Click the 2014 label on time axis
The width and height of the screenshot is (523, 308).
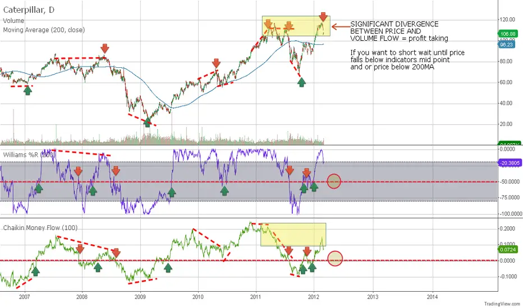pyautogui.click(x=433, y=297)
